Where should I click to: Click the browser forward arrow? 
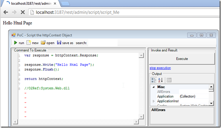pos(14,12)
